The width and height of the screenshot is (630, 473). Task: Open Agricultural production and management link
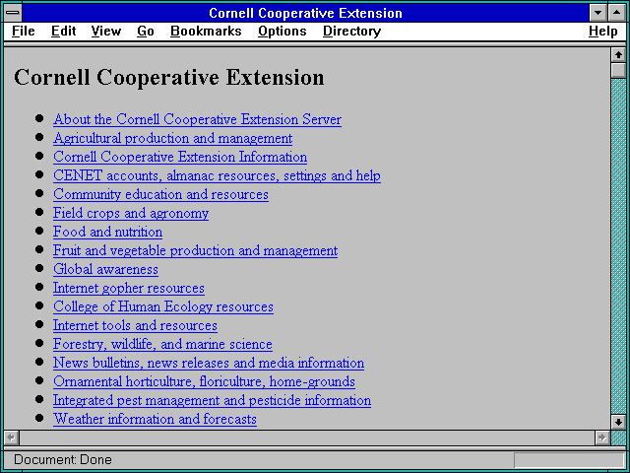click(173, 138)
